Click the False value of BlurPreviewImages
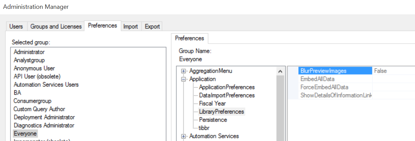Screen dimensions: 415x141 380,71
